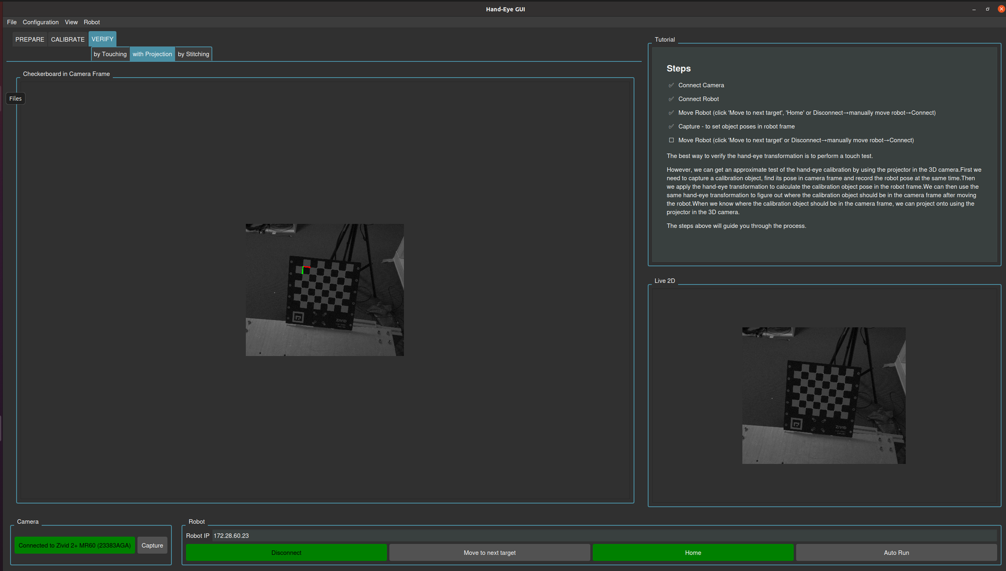Click the checkmark beside the Capture step
The width and height of the screenshot is (1006, 571).
pyautogui.click(x=671, y=126)
